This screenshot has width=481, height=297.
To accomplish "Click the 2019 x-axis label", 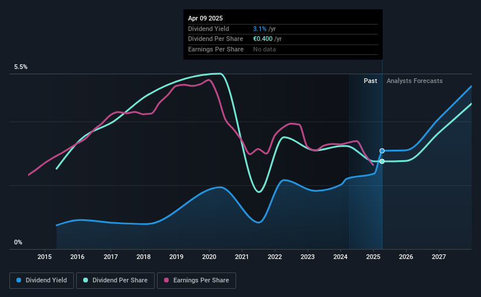I will [176, 257].
